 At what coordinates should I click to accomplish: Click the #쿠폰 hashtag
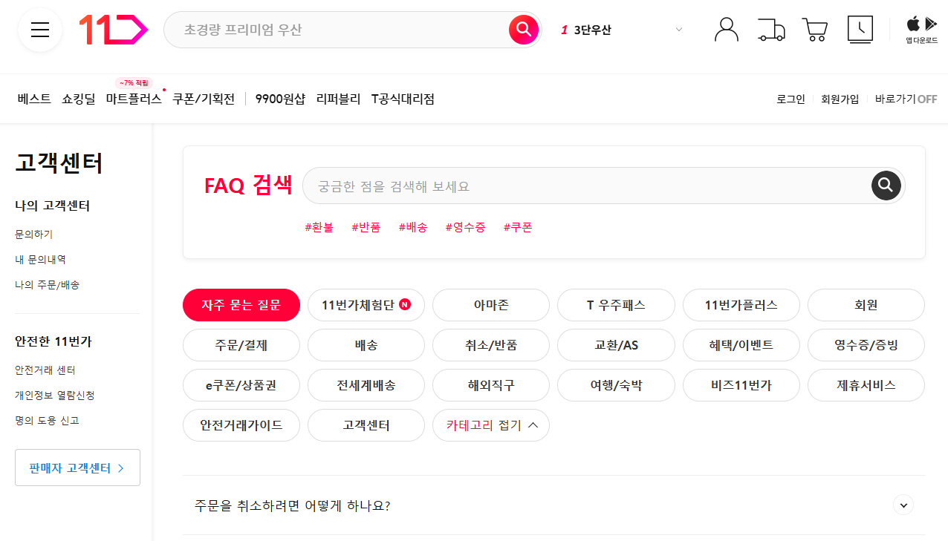[x=518, y=228]
